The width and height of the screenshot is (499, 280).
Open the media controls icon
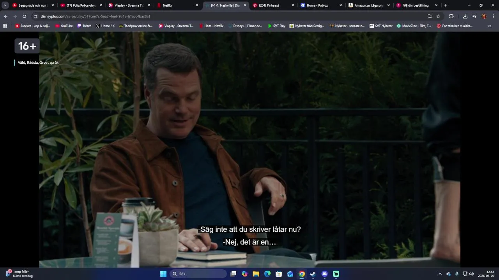[474, 16]
